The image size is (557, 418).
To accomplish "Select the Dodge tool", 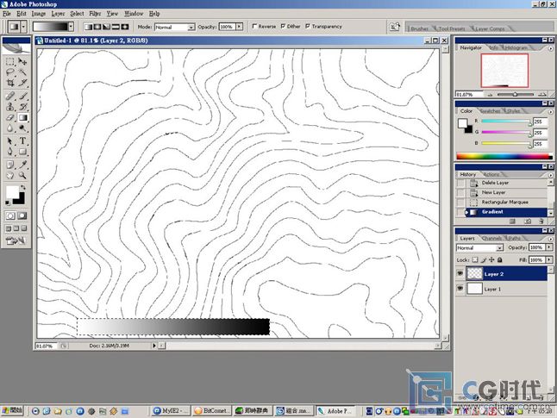I will pos(22,128).
